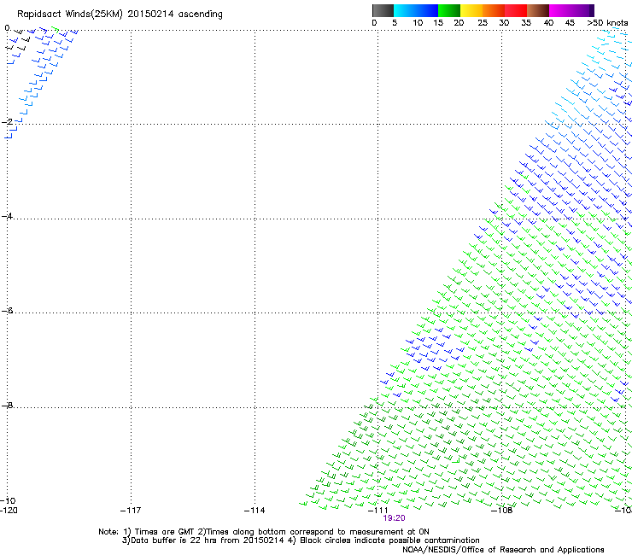Click the -10 latitude axis label
This screenshot has width=632, height=555.
pyautogui.click(x=8, y=501)
